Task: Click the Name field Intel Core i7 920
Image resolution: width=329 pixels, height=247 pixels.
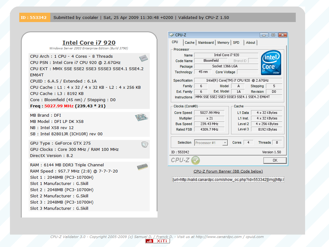Action: (x=226, y=55)
